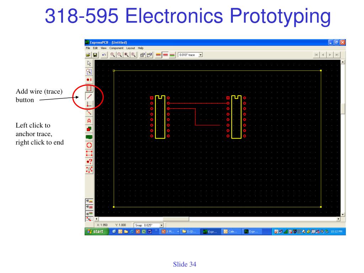The height and width of the screenshot is (273, 364).
Task: Select the arrow pointer tool
Action: [89, 63]
